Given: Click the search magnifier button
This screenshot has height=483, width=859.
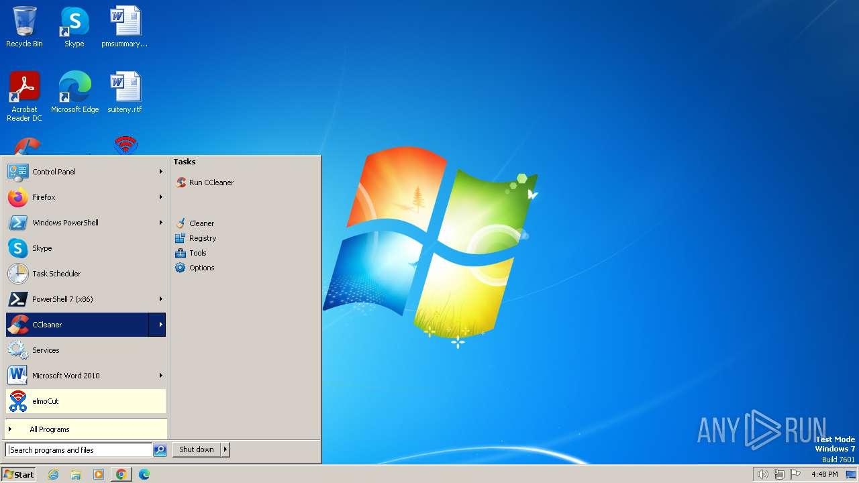Looking at the screenshot, I should [160, 450].
